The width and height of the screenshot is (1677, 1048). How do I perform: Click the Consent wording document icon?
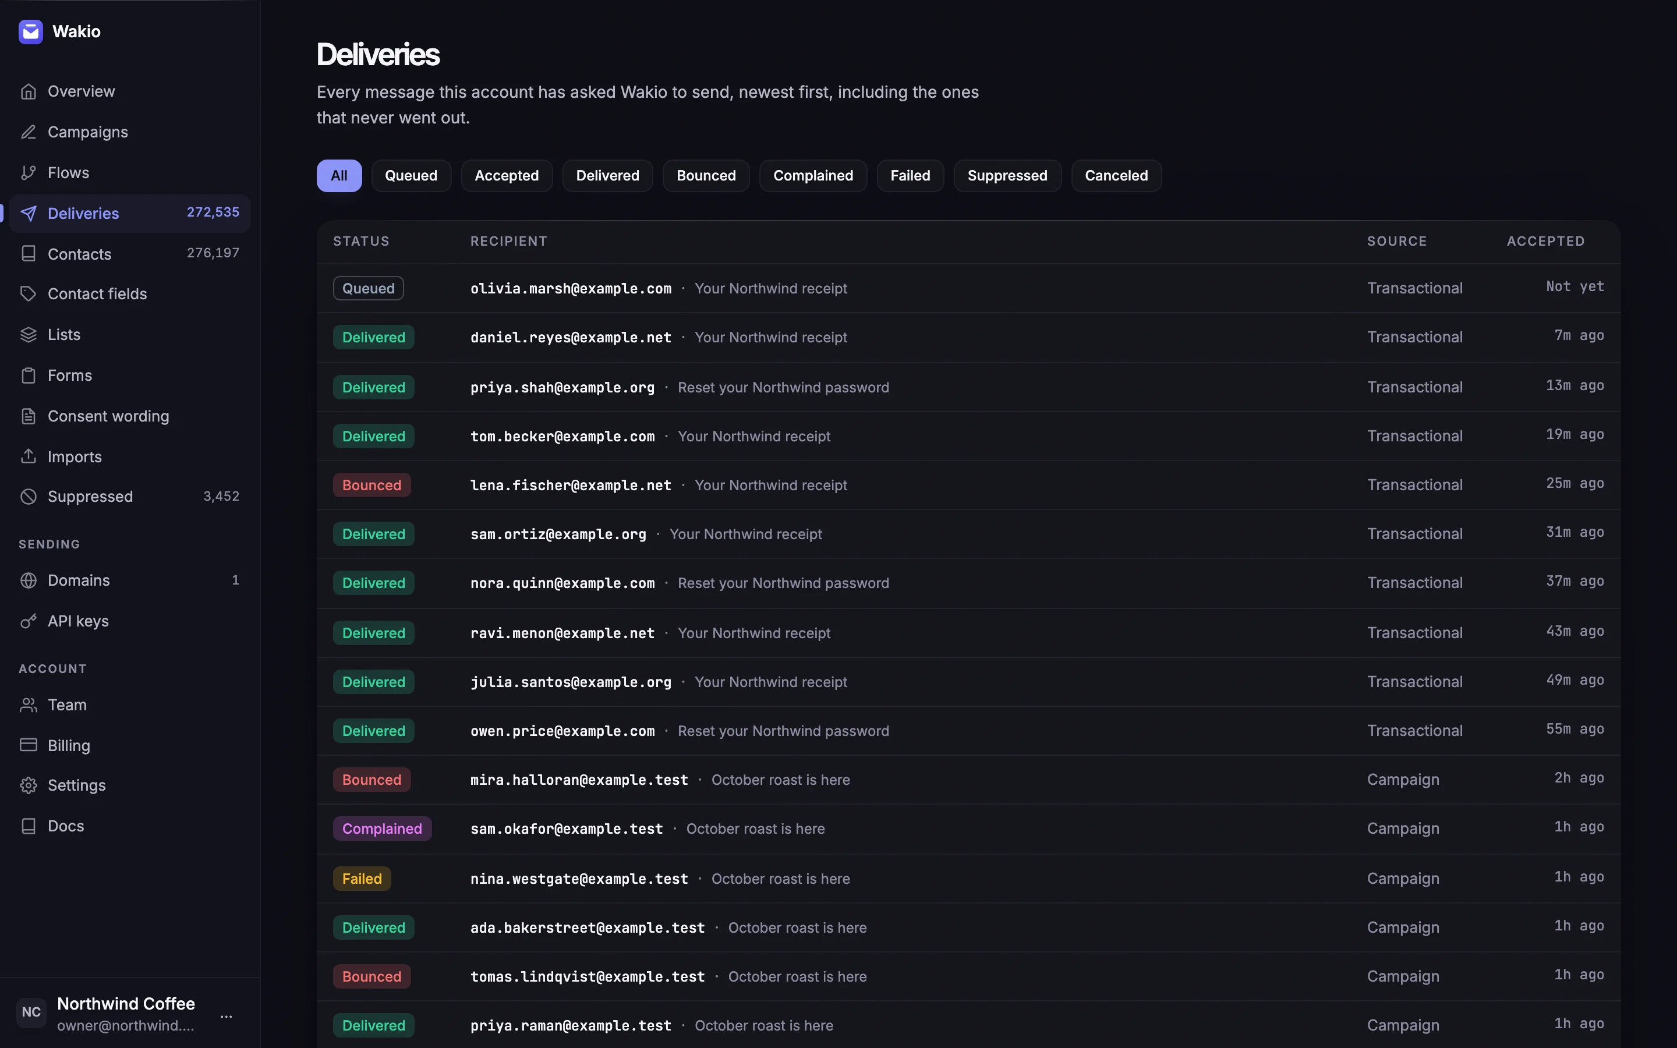29,416
